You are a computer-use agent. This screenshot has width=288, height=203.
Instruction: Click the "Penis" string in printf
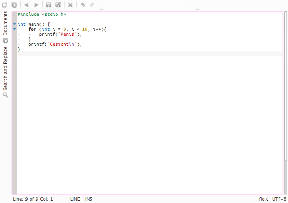click(67, 34)
